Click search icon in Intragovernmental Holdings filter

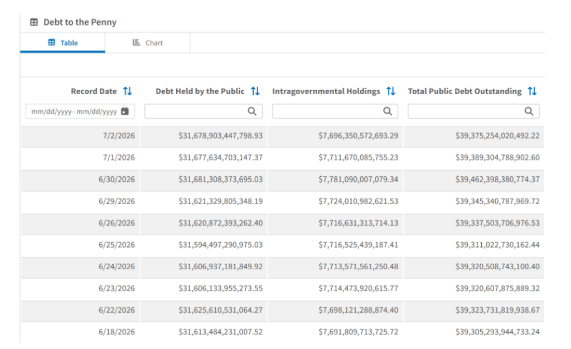(x=388, y=112)
